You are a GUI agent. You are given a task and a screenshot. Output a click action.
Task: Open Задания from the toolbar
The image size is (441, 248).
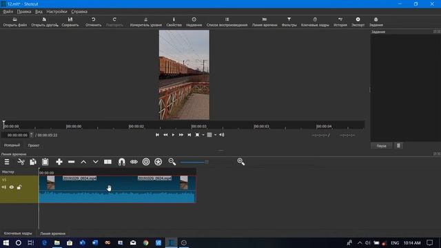[x=376, y=22]
